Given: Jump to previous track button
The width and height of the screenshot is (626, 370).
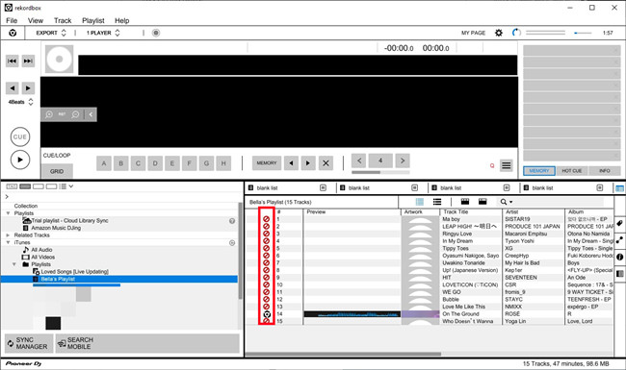Looking at the screenshot, I should pos(13,61).
